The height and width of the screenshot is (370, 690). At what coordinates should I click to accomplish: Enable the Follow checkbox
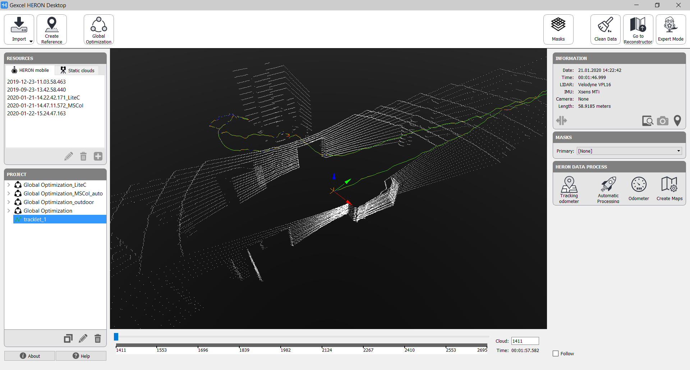tap(556, 354)
